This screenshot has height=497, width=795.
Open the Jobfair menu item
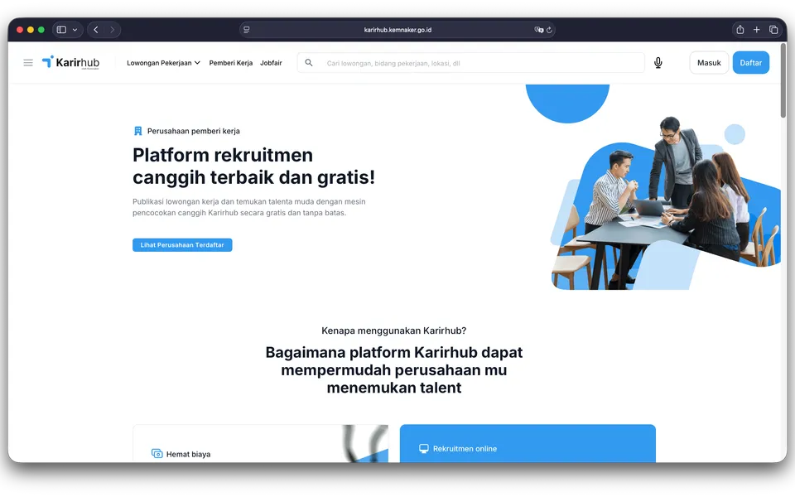(x=271, y=63)
